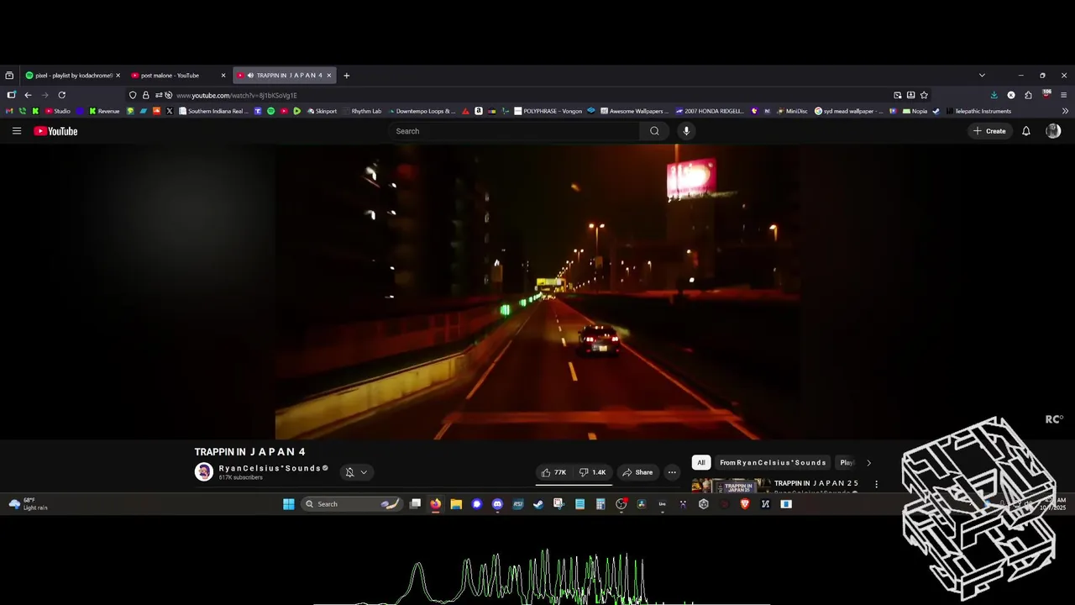Viewport: 1075px width, 605px height.
Task: Open Southern Indiana Real bookmark
Action: [213, 111]
